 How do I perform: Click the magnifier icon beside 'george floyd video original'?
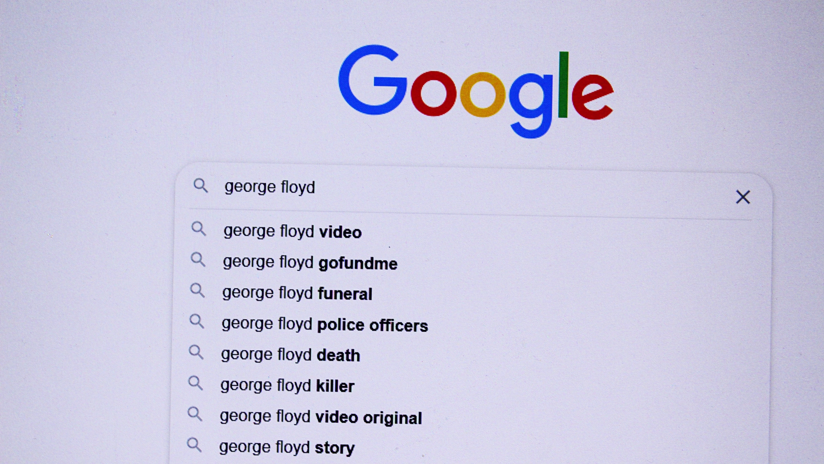pyautogui.click(x=195, y=414)
